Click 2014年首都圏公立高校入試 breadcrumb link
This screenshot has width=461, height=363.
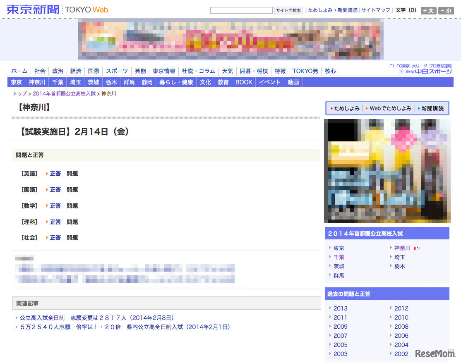pyautogui.click(x=64, y=93)
